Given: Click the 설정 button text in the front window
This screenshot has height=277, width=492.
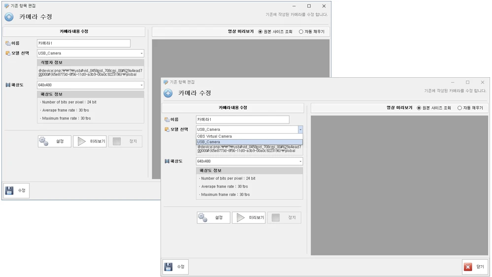Looking at the screenshot, I should (x=219, y=217).
